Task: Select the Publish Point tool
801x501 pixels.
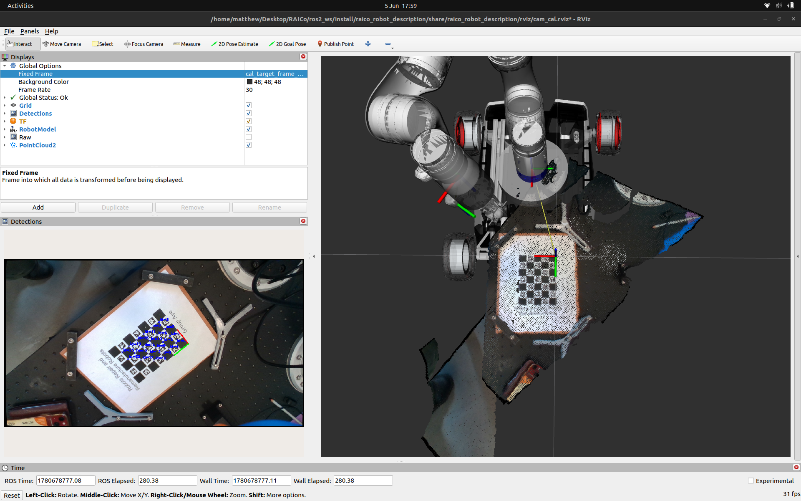Action: pos(335,44)
